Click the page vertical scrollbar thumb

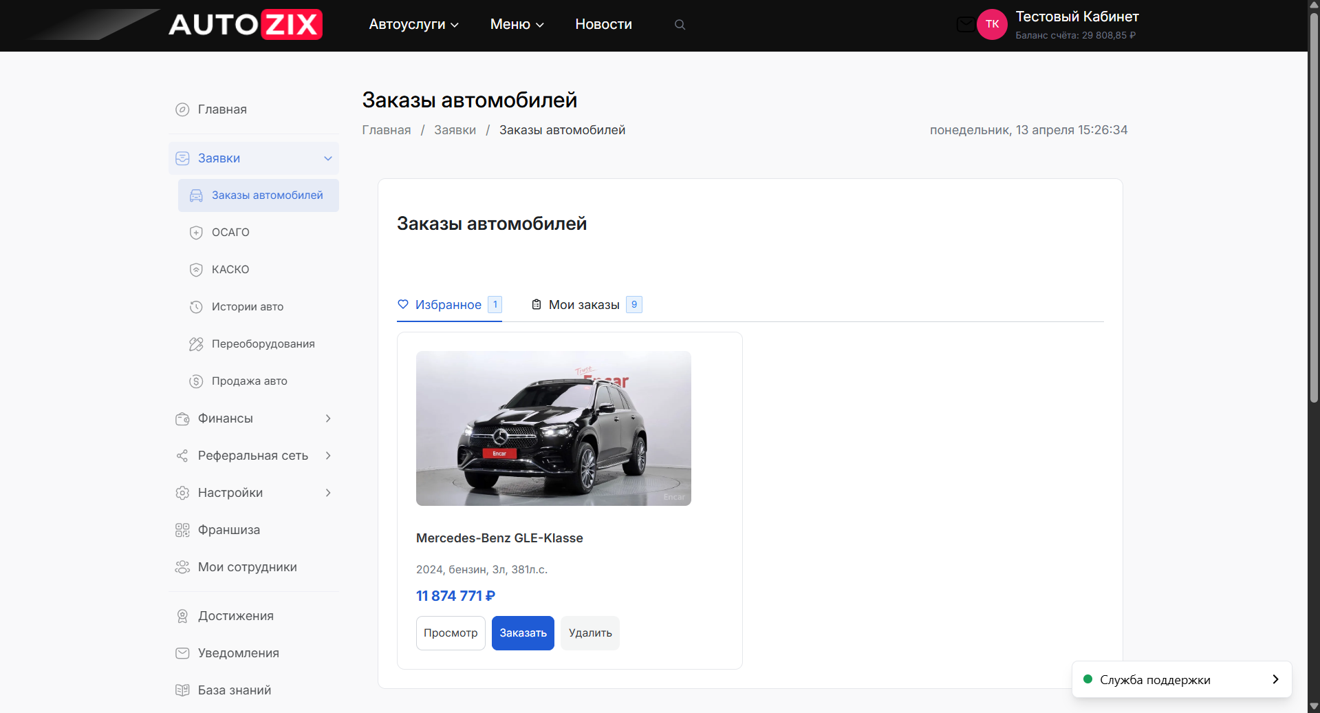[1314, 206]
